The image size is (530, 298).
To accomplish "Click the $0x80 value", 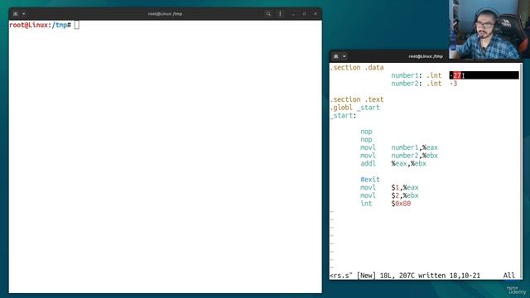I will (401, 204).
